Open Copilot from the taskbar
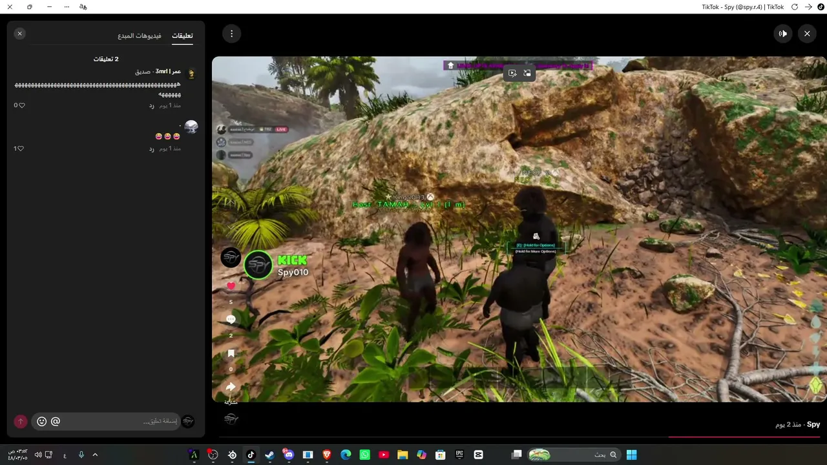This screenshot has width=827, height=465. (x=421, y=455)
